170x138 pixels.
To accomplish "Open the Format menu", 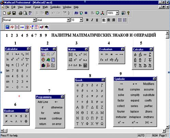I will pyautogui.click(x=37, y=7).
